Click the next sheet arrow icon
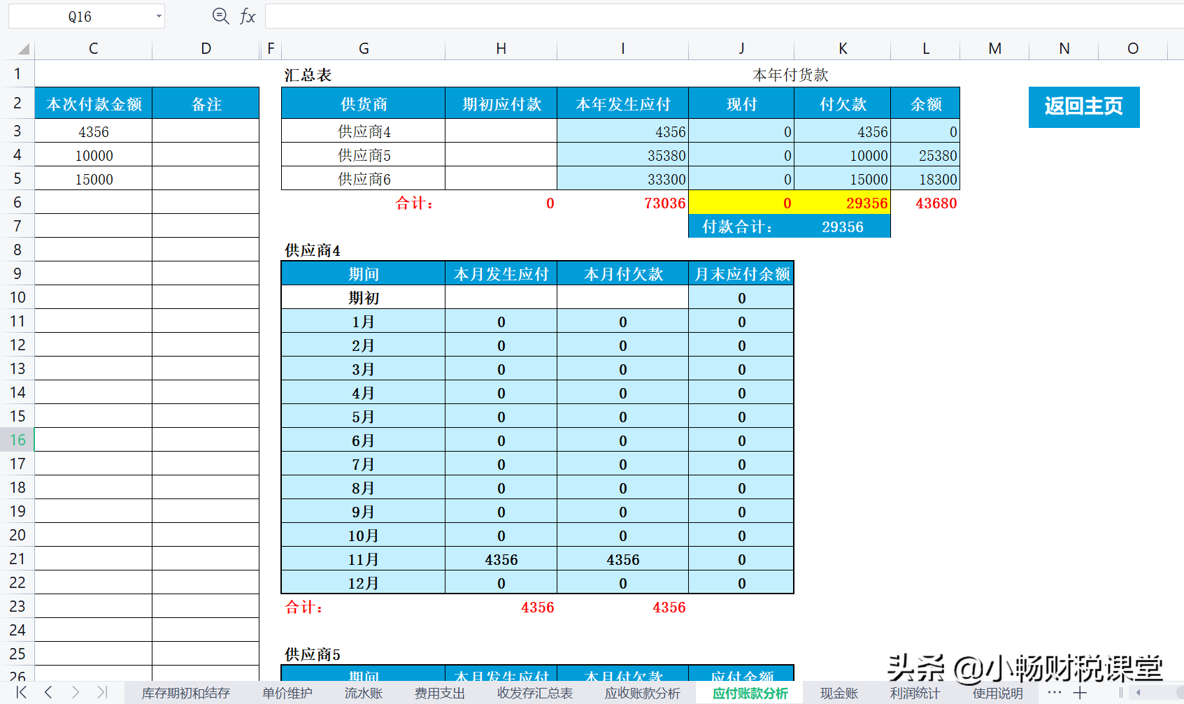Screen dimensions: 1184x704 (77, 692)
